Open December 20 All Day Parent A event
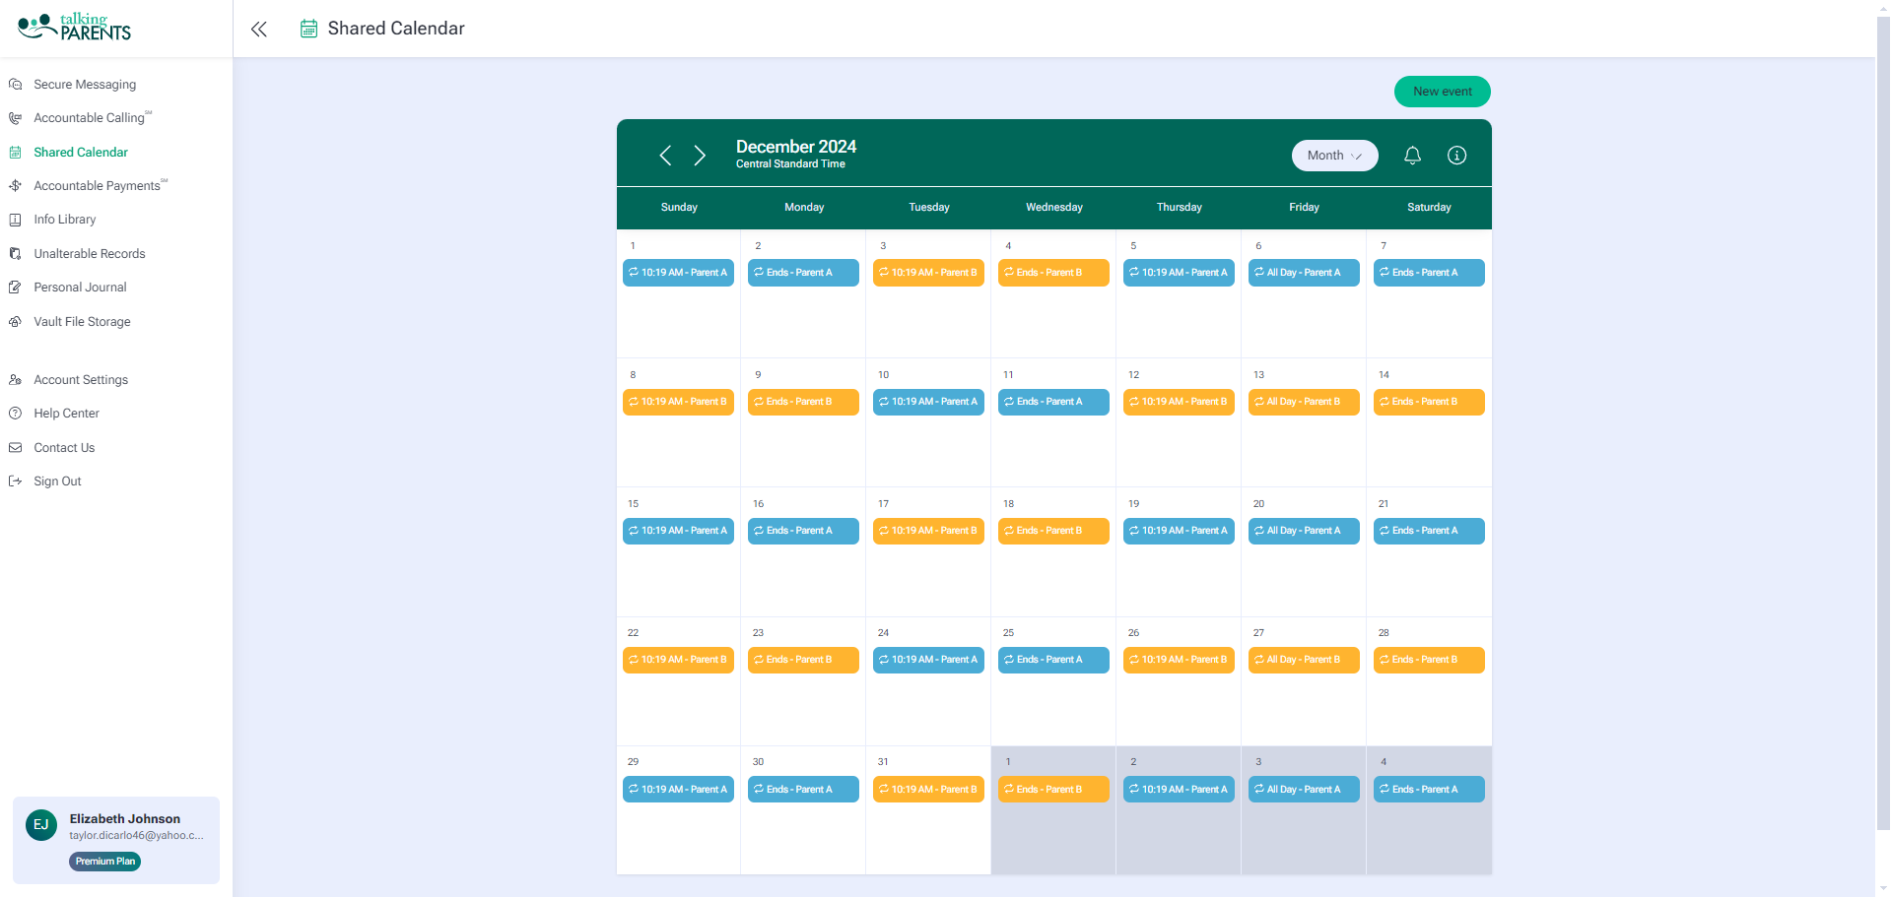Image resolution: width=1892 pixels, height=897 pixels. click(1304, 531)
